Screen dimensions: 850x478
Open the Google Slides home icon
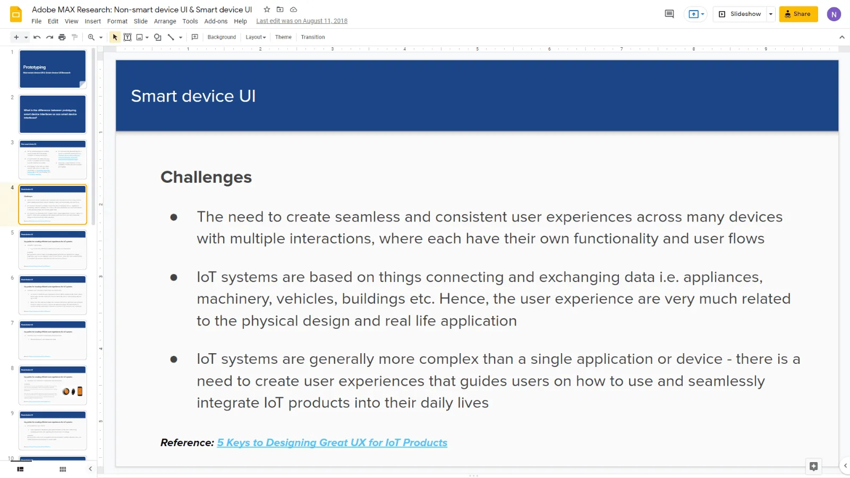click(16, 14)
